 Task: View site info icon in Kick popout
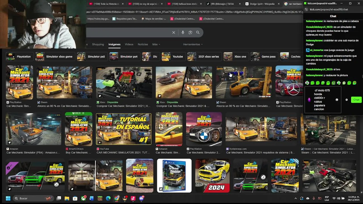306,9
